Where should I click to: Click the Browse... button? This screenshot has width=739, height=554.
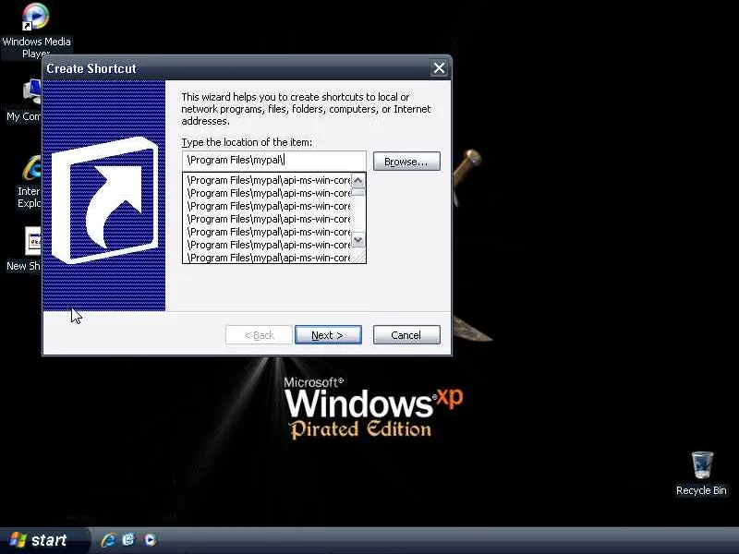(406, 161)
